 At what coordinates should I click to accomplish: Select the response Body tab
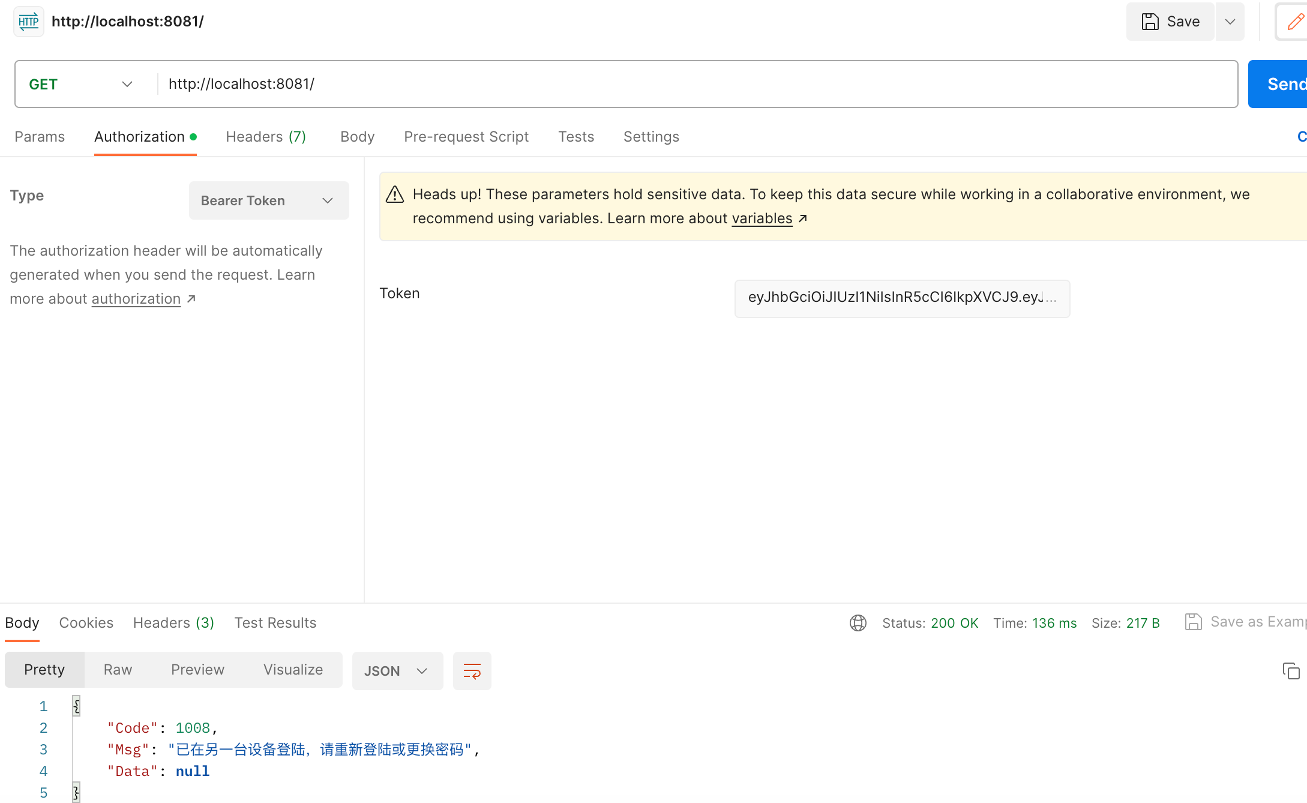coord(22,623)
